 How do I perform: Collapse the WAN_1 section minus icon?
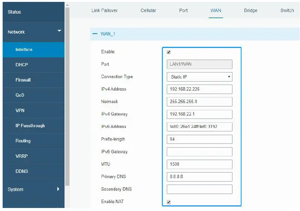tap(95, 34)
